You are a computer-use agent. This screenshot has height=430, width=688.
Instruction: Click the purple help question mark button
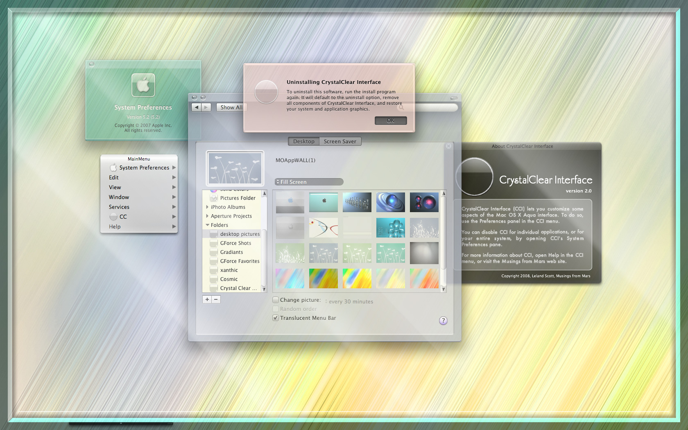[x=443, y=321]
